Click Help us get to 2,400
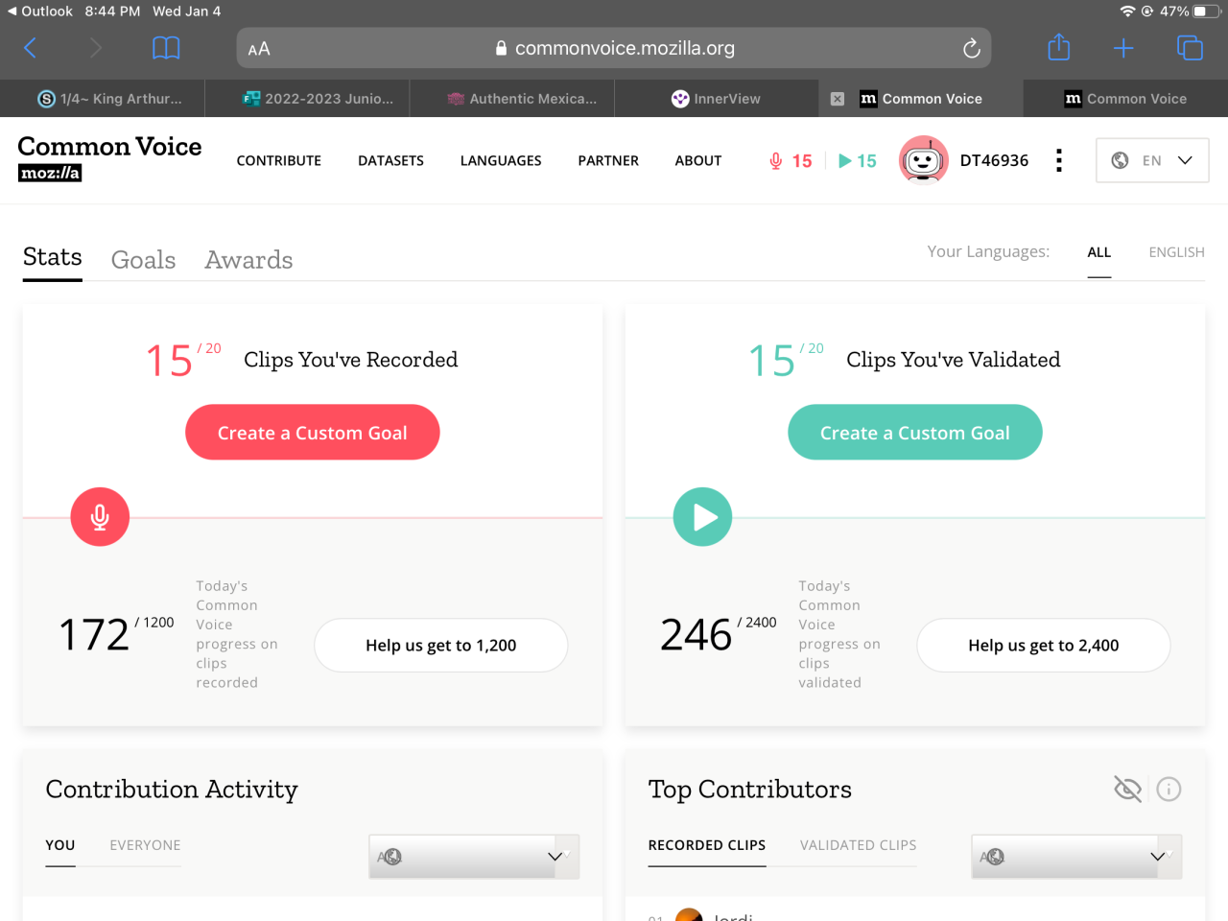 click(1044, 645)
